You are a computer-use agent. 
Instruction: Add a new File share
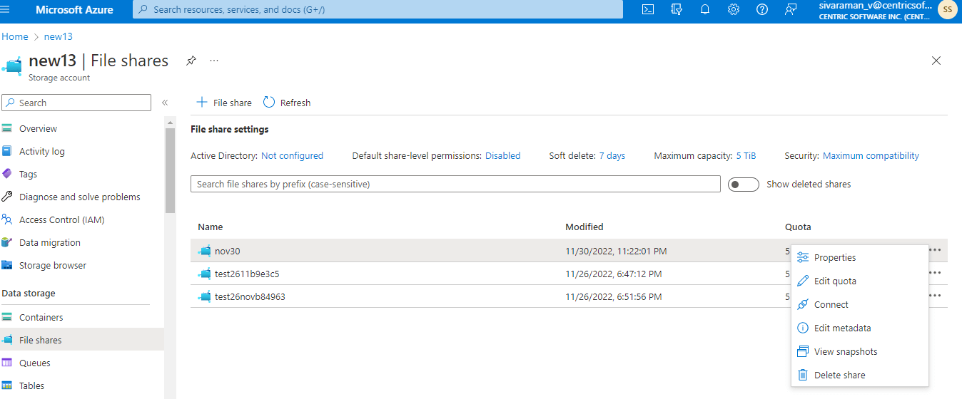(x=224, y=103)
